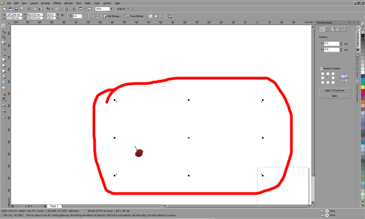This screenshot has height=219, width=365.
Task: Select the Outline pen tool
Action: (3, 105)
